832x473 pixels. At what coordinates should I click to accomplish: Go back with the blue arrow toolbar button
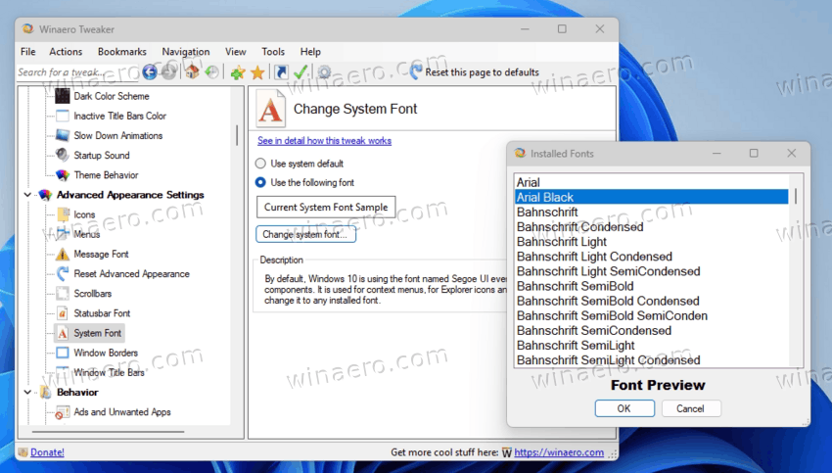[x=150, y=72]
